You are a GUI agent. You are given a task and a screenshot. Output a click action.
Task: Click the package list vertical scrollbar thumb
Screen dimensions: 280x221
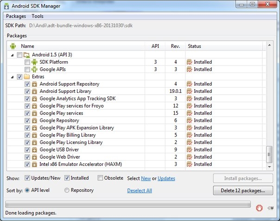pyautogui.click(x=269, y=155)
